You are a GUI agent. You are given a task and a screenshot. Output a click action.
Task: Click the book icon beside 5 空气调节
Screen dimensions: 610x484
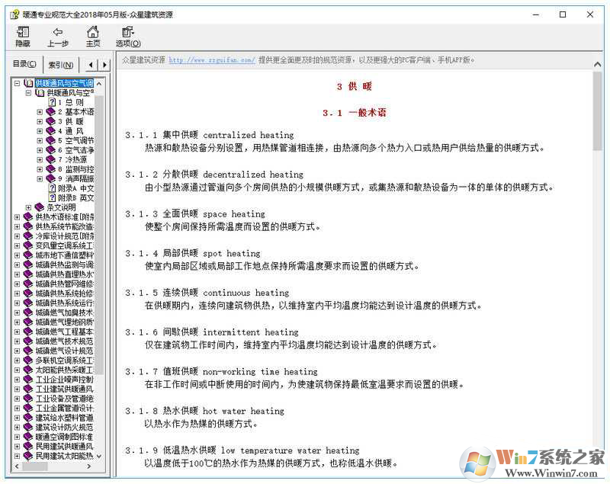pyautogui.click(x=50, y=140)
